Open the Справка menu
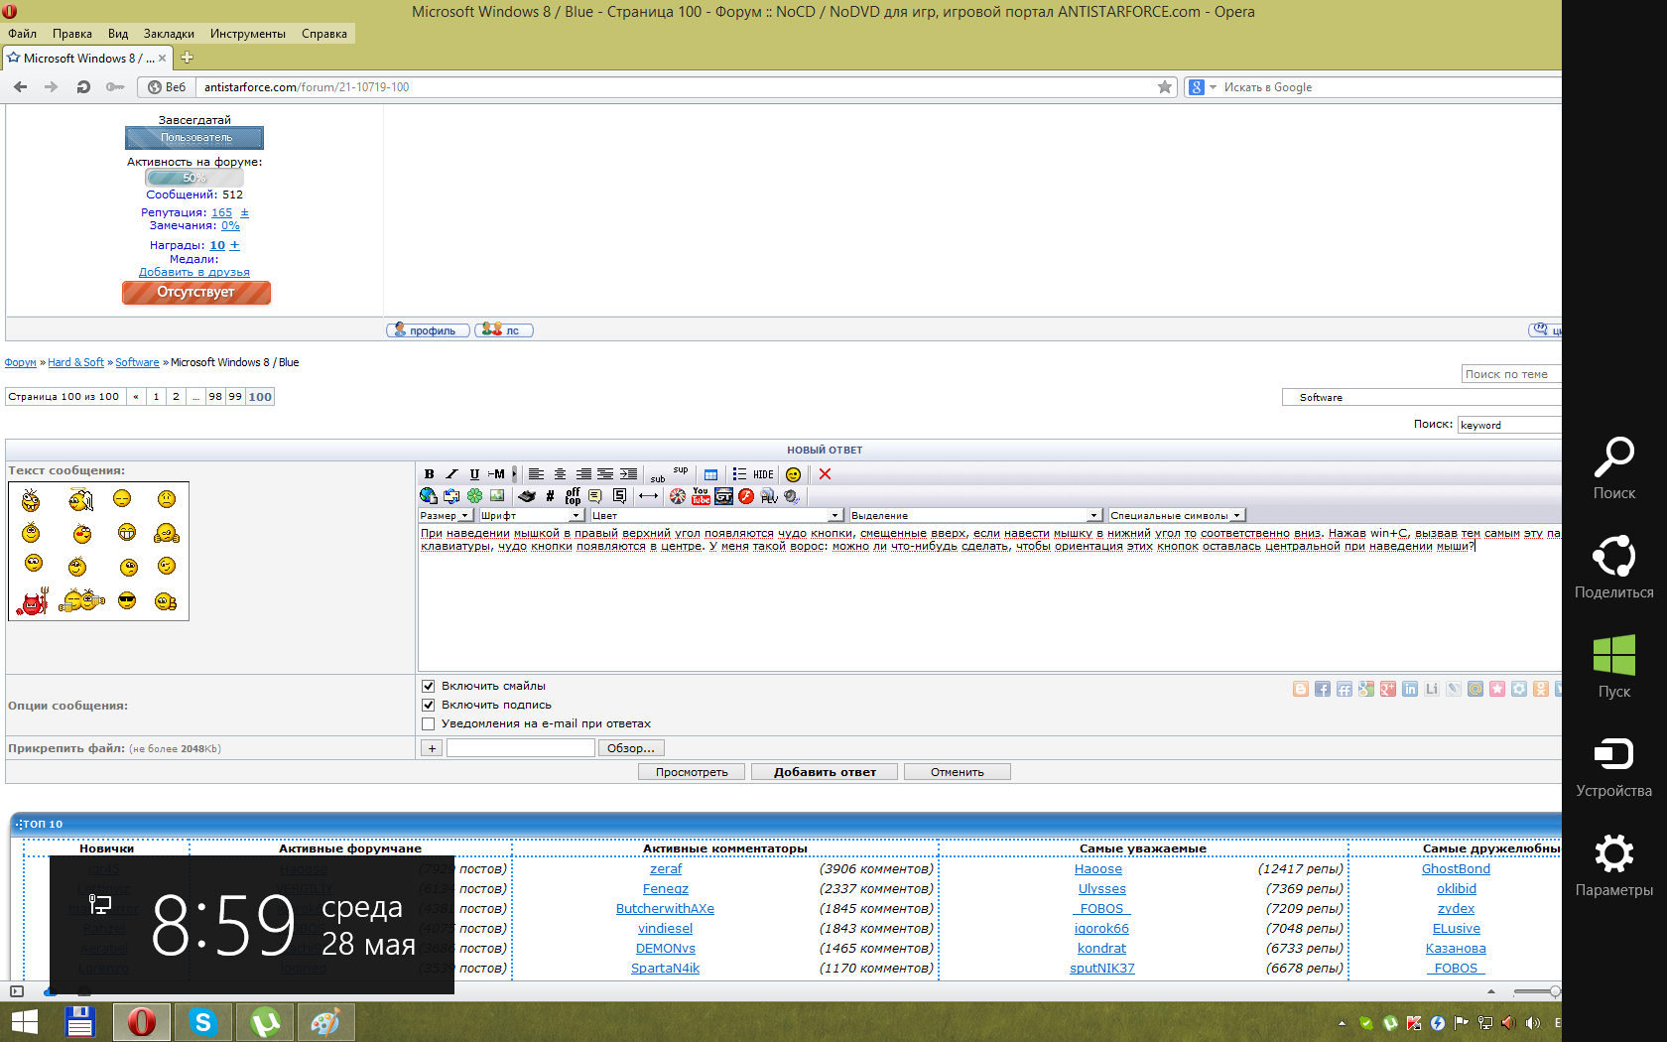1667x1042 pixels. click(x=324, y=34)
